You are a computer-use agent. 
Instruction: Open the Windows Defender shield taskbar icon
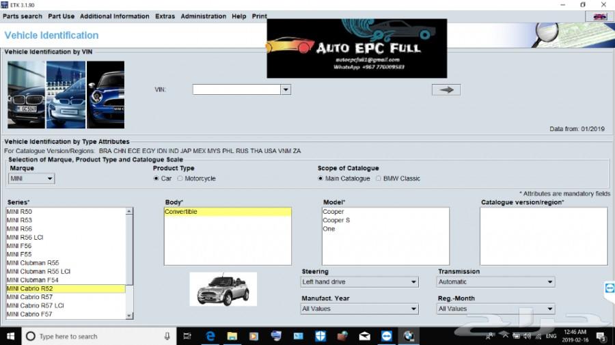tap(320, 336)
